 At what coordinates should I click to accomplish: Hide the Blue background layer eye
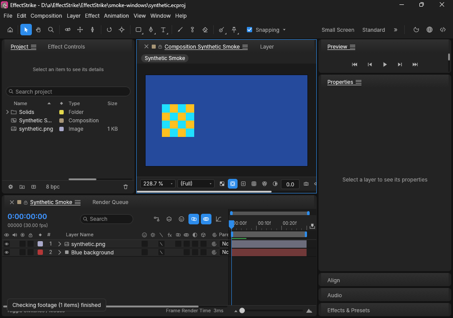pyautogui.click(x=7, y=253)
